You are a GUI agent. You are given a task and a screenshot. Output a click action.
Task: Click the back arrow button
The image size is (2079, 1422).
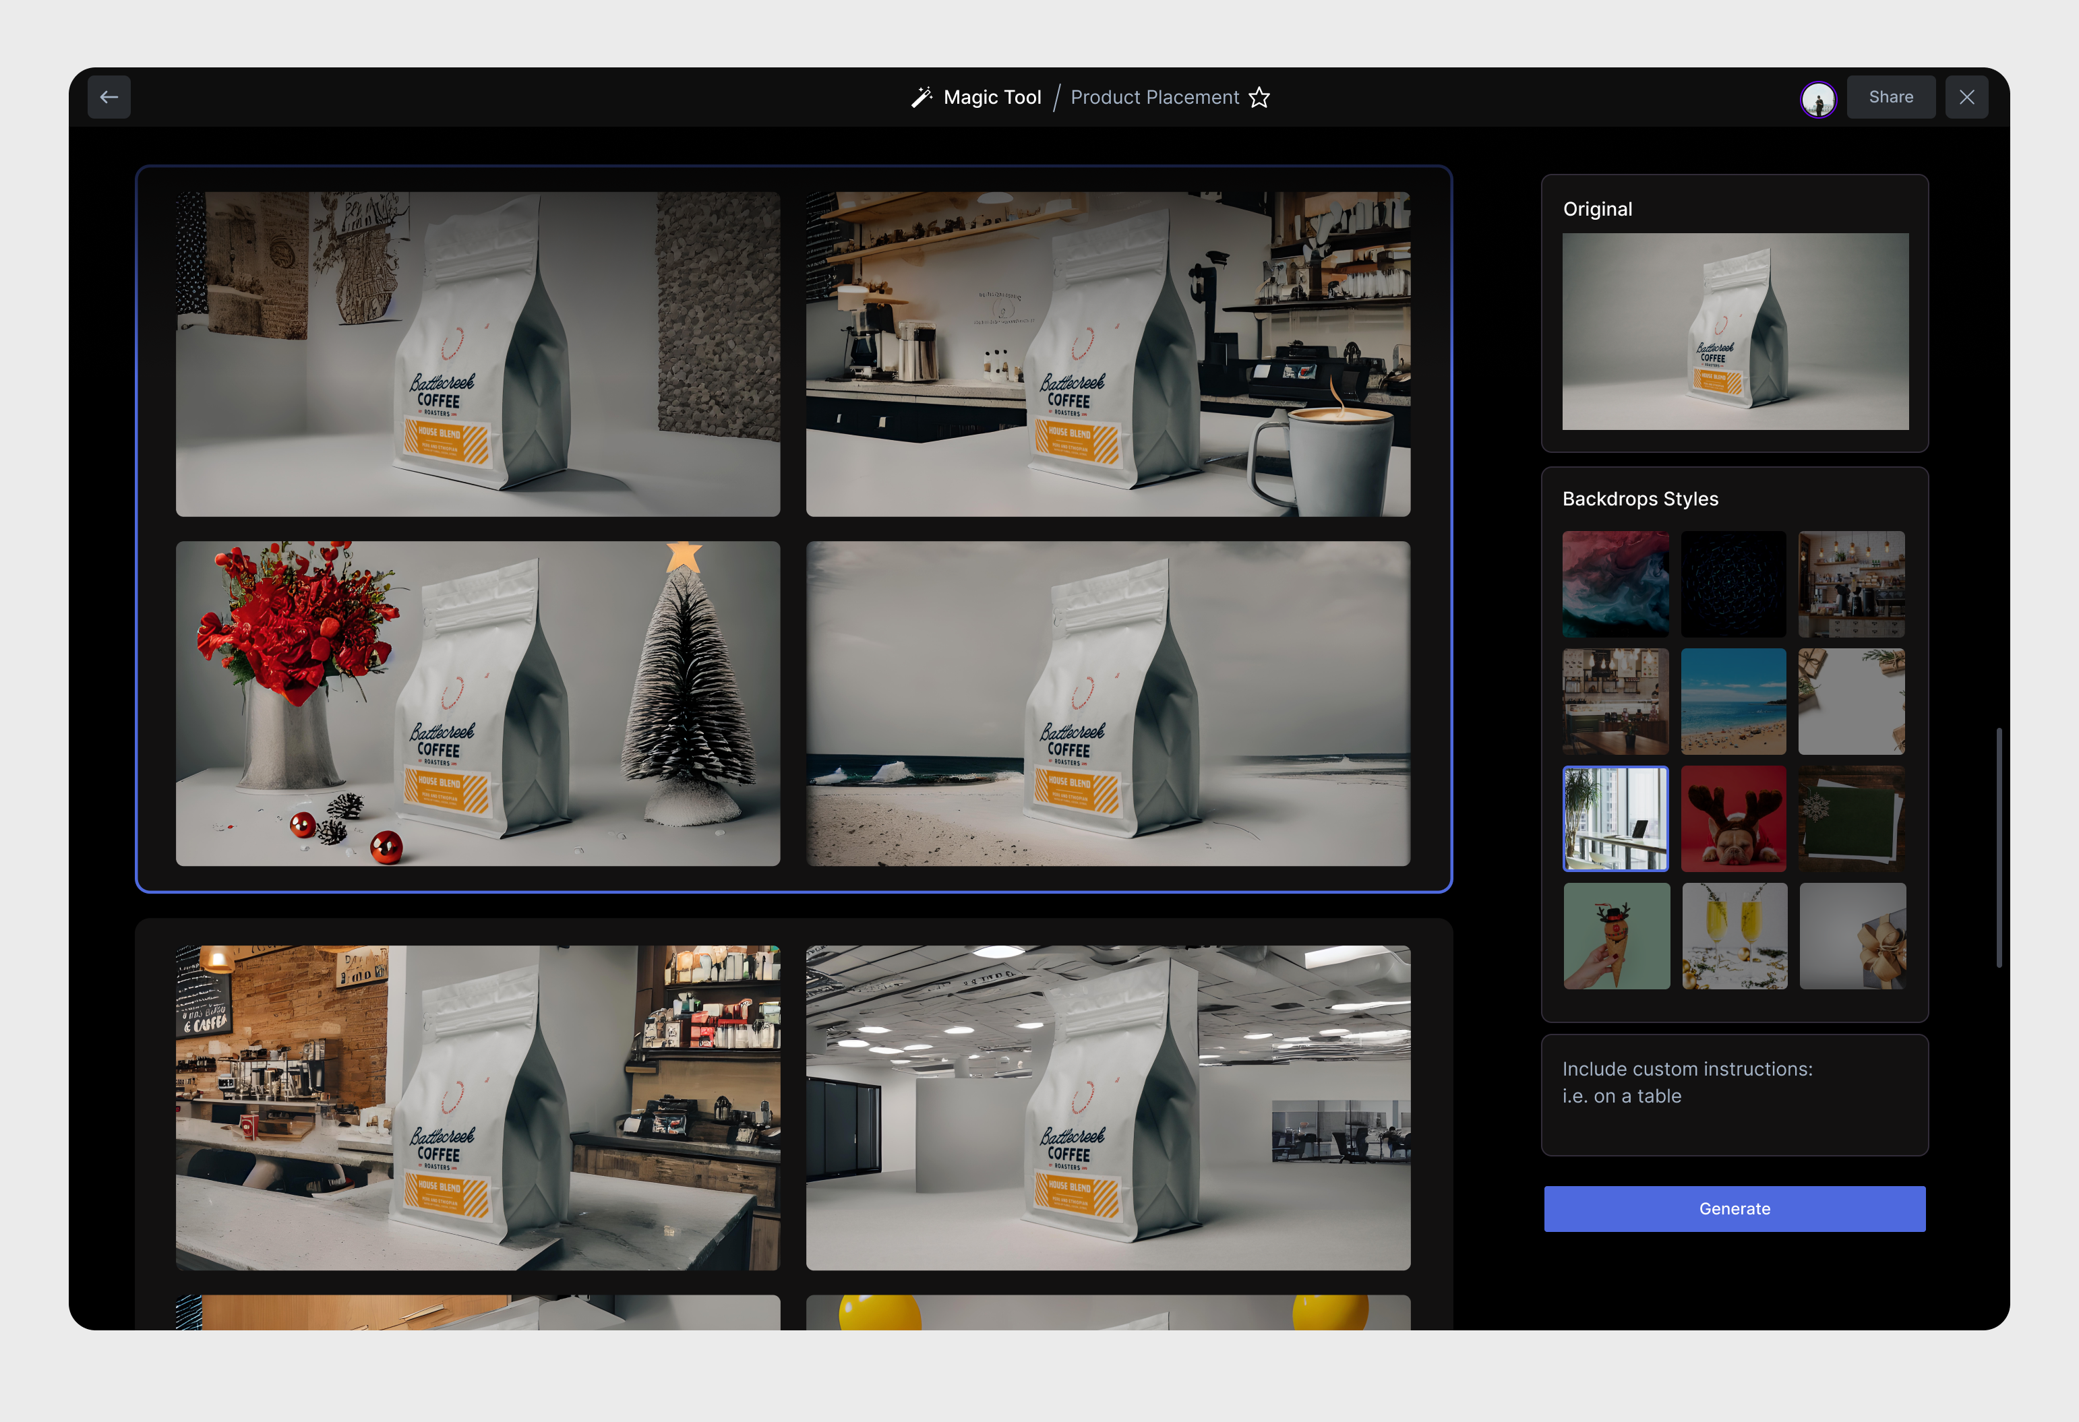click(109, 96)
